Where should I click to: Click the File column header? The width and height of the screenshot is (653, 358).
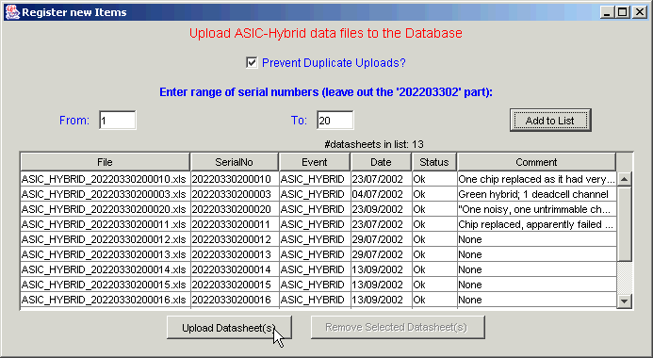105,162
